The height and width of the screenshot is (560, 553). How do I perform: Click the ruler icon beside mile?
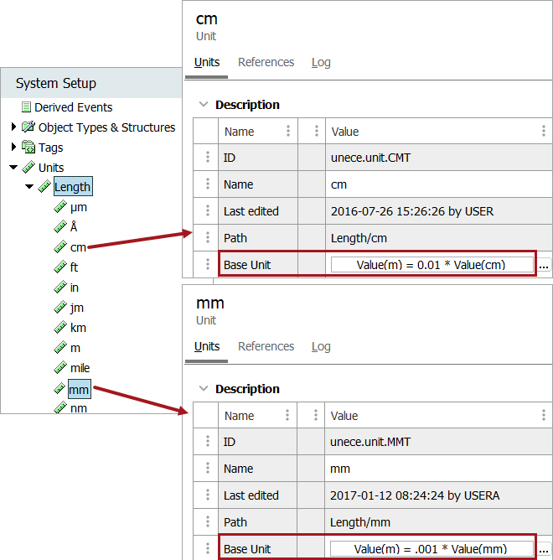60,367
